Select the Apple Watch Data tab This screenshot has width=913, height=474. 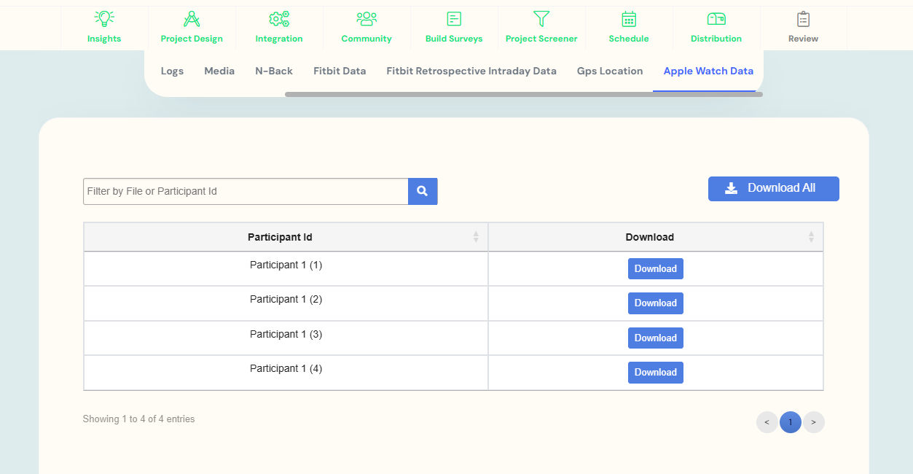click(708, 71)
